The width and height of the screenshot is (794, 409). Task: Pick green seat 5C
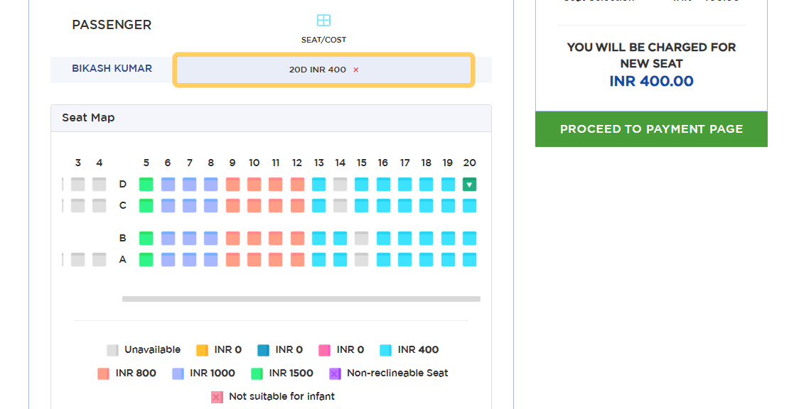[146, 206]
